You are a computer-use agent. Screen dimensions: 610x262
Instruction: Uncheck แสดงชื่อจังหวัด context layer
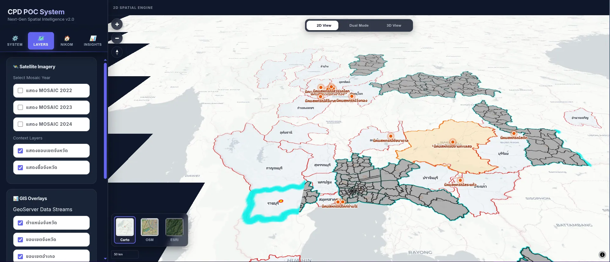[20, 167]
